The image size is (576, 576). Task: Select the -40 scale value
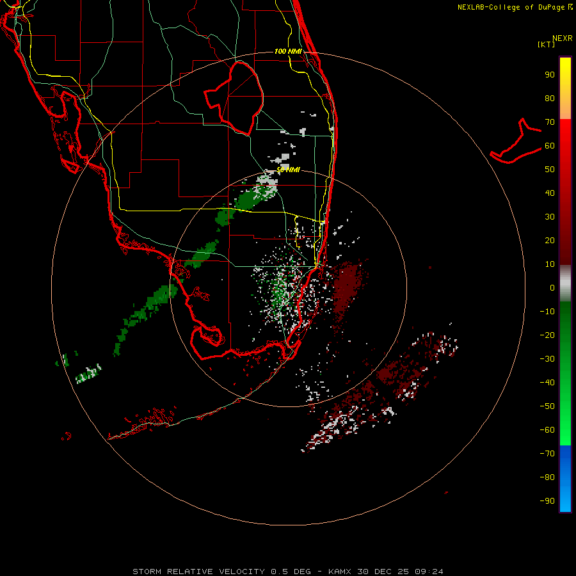[x=547, y=383]
